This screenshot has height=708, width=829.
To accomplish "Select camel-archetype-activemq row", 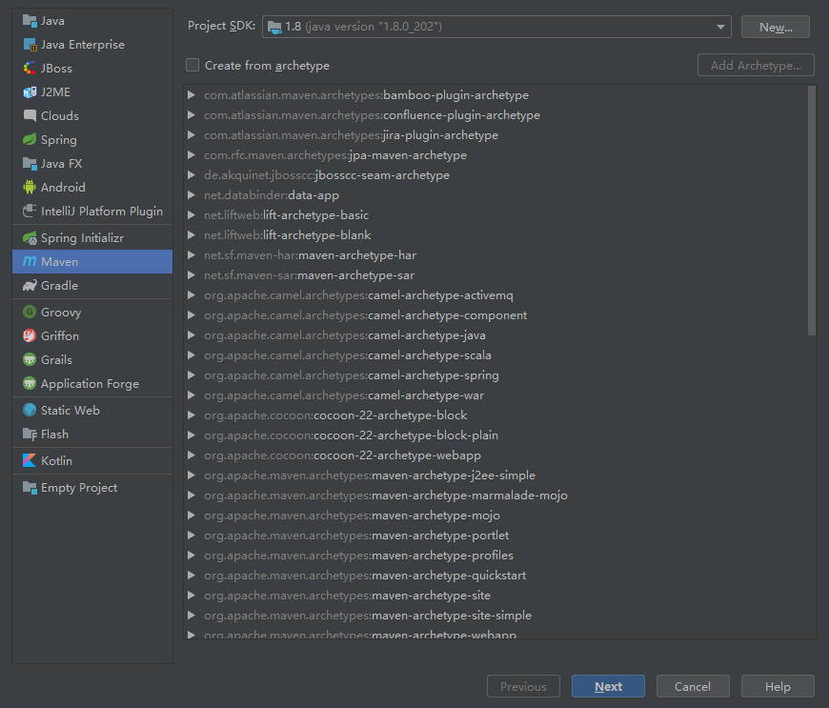I will [358, 295].
